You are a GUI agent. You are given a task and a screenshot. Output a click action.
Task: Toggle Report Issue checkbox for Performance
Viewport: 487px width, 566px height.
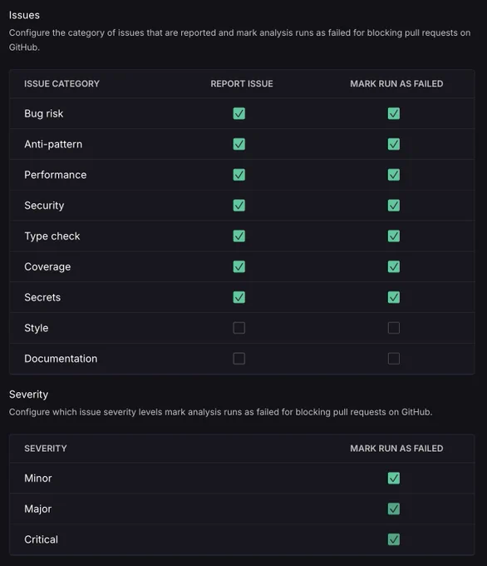pos(239,175)
